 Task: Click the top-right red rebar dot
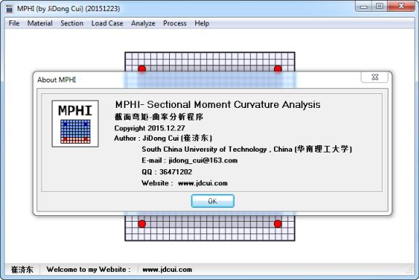point(278,69)
